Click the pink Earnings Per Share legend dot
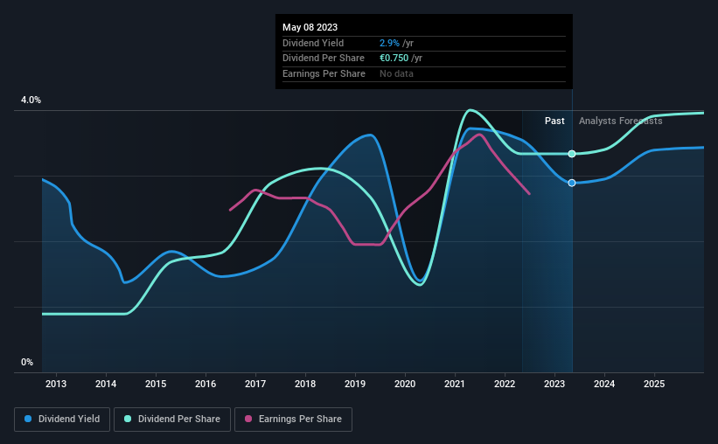718x444 pixels. [x=248, y=419]
